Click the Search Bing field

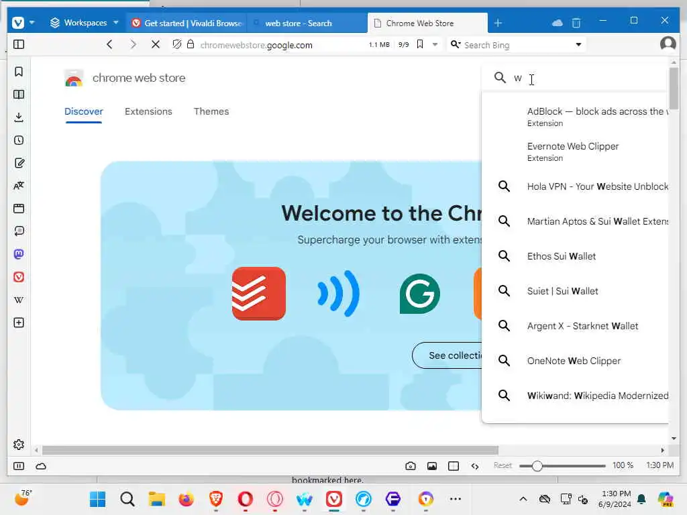coord(517,45)
